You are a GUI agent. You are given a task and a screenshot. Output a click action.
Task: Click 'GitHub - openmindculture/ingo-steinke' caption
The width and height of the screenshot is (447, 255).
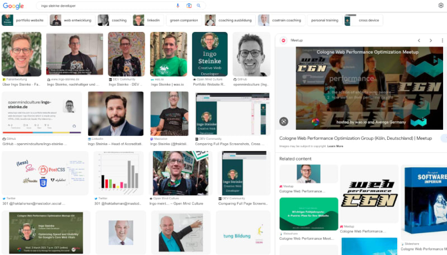(x=35, y=144)
